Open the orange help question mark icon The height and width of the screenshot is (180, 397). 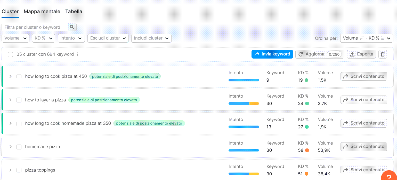click(x=389, y=176)
